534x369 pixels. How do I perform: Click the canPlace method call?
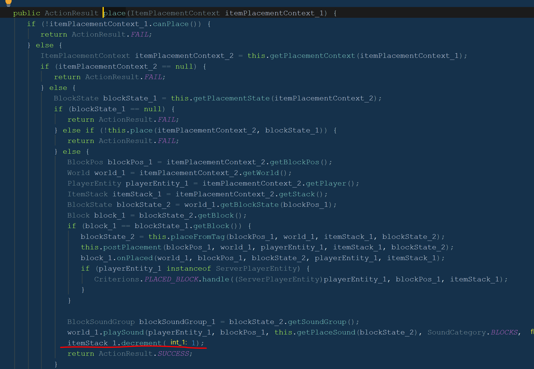(x=171, y=24)
